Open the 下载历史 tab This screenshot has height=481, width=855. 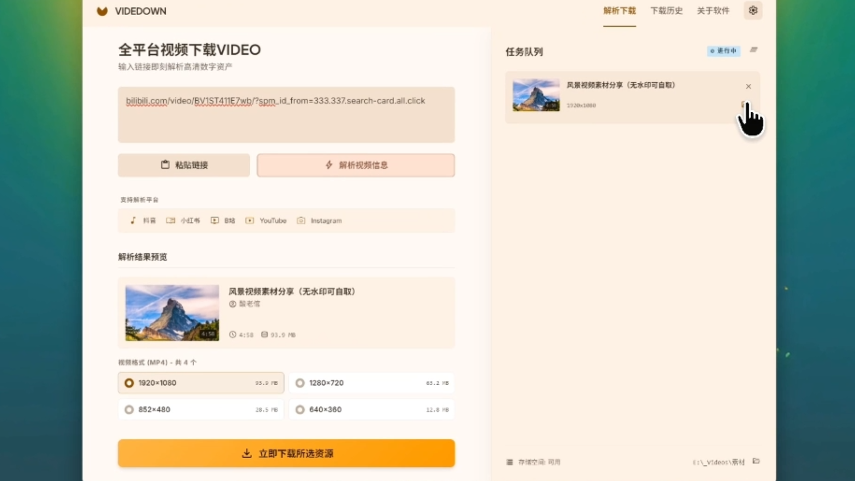[x=666, y=11]
